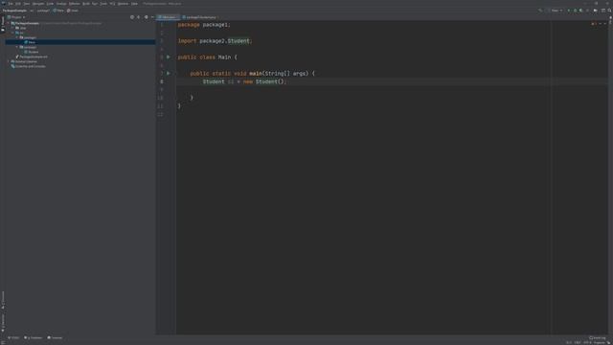613x345 pixels.
Task: Click Main breadcrumb in navigation bar
Action: pos(58,11)
